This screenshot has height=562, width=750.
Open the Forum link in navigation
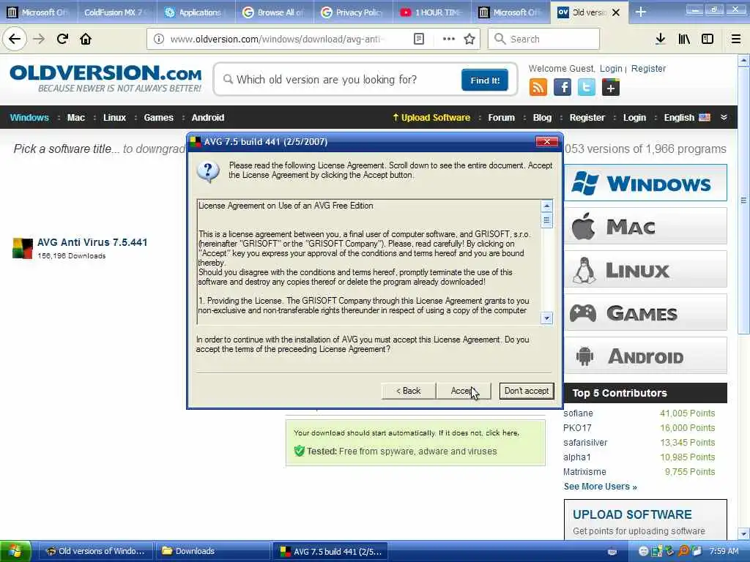[501, 118]
